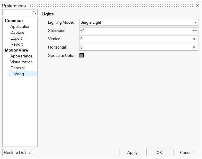
Task: Close the Preferences dialog
Action: pos(197,5)
